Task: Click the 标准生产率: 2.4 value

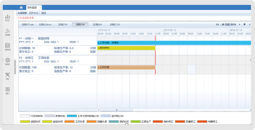Action: pyautogui.click(x=64, y=48)
